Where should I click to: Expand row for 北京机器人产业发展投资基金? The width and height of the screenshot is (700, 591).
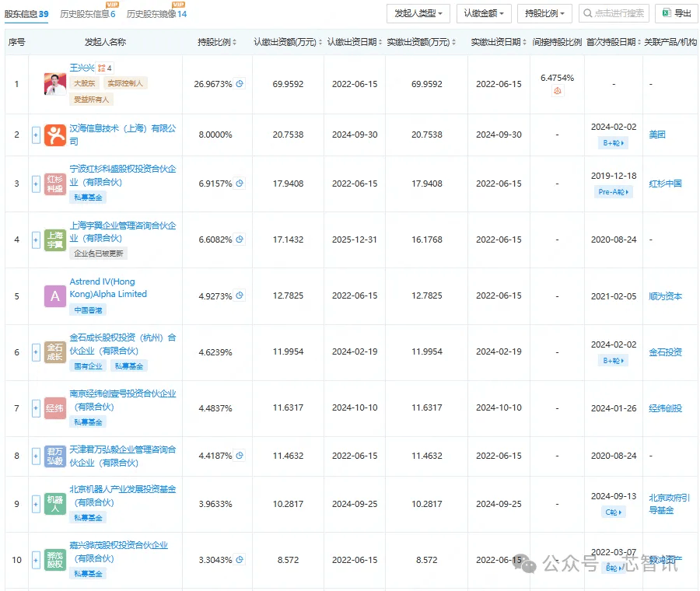click(36, 504)
